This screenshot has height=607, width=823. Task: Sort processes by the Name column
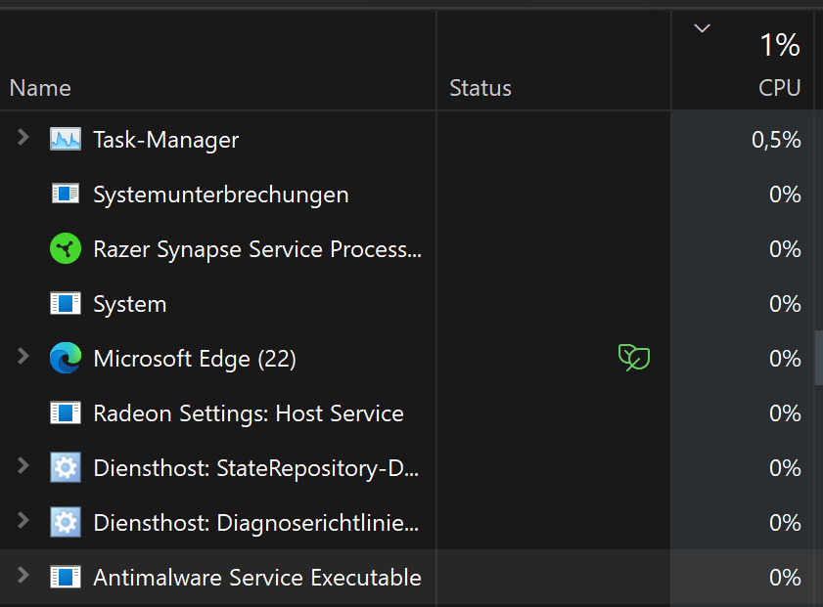pos(40,88)
